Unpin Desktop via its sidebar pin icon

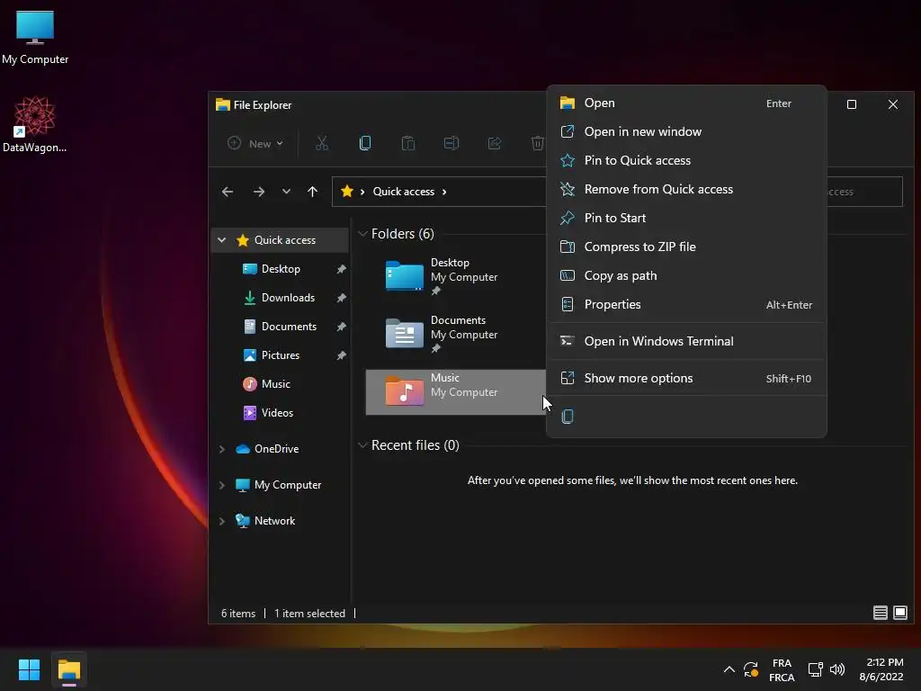click(x=341, y=269)
